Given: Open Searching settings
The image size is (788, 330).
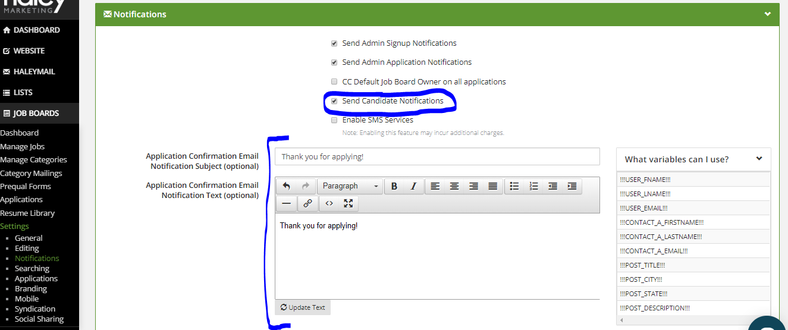Looking at the screenshot, I should (x=32, y=268).
